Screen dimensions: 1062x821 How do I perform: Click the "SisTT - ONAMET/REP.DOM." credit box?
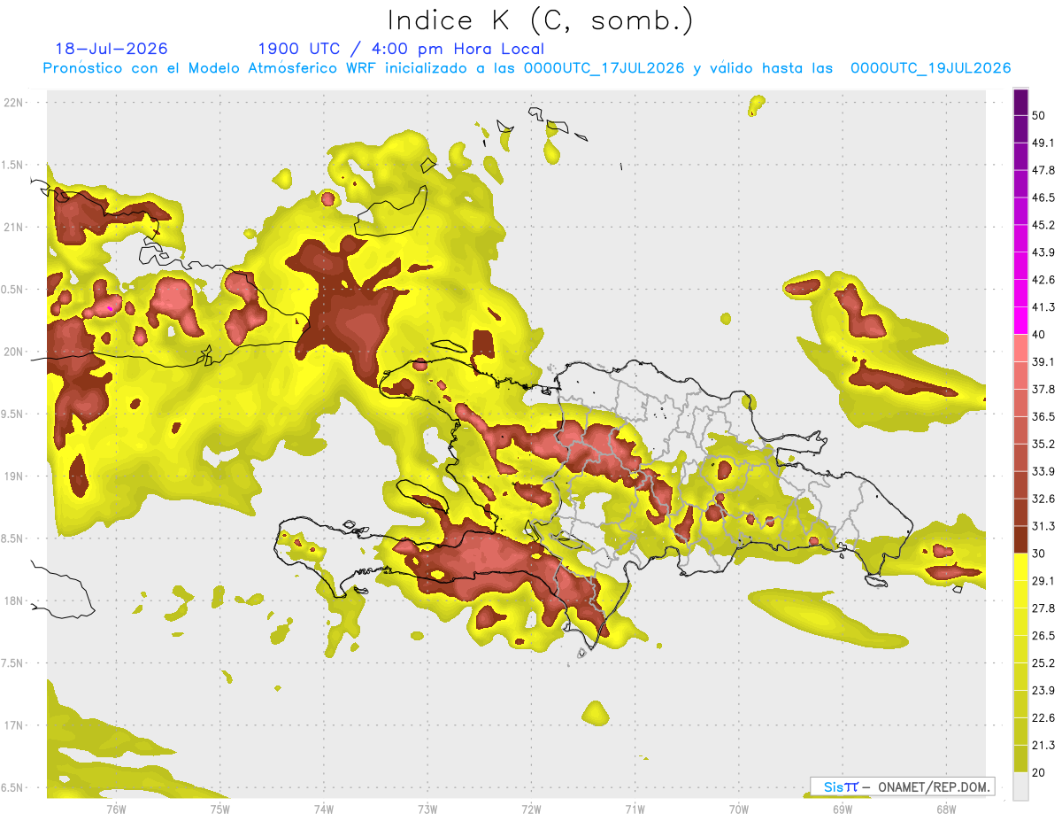point(903,786)
